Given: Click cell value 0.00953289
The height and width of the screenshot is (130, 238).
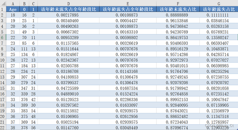Looking at the screenshot, I should (x=68, y=38).
